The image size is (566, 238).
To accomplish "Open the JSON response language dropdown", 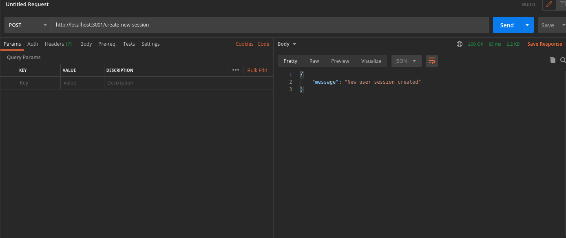I will [x=406, y=60].
